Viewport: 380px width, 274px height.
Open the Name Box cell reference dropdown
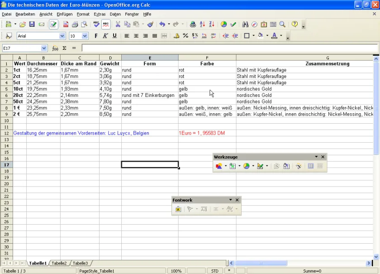44,48
